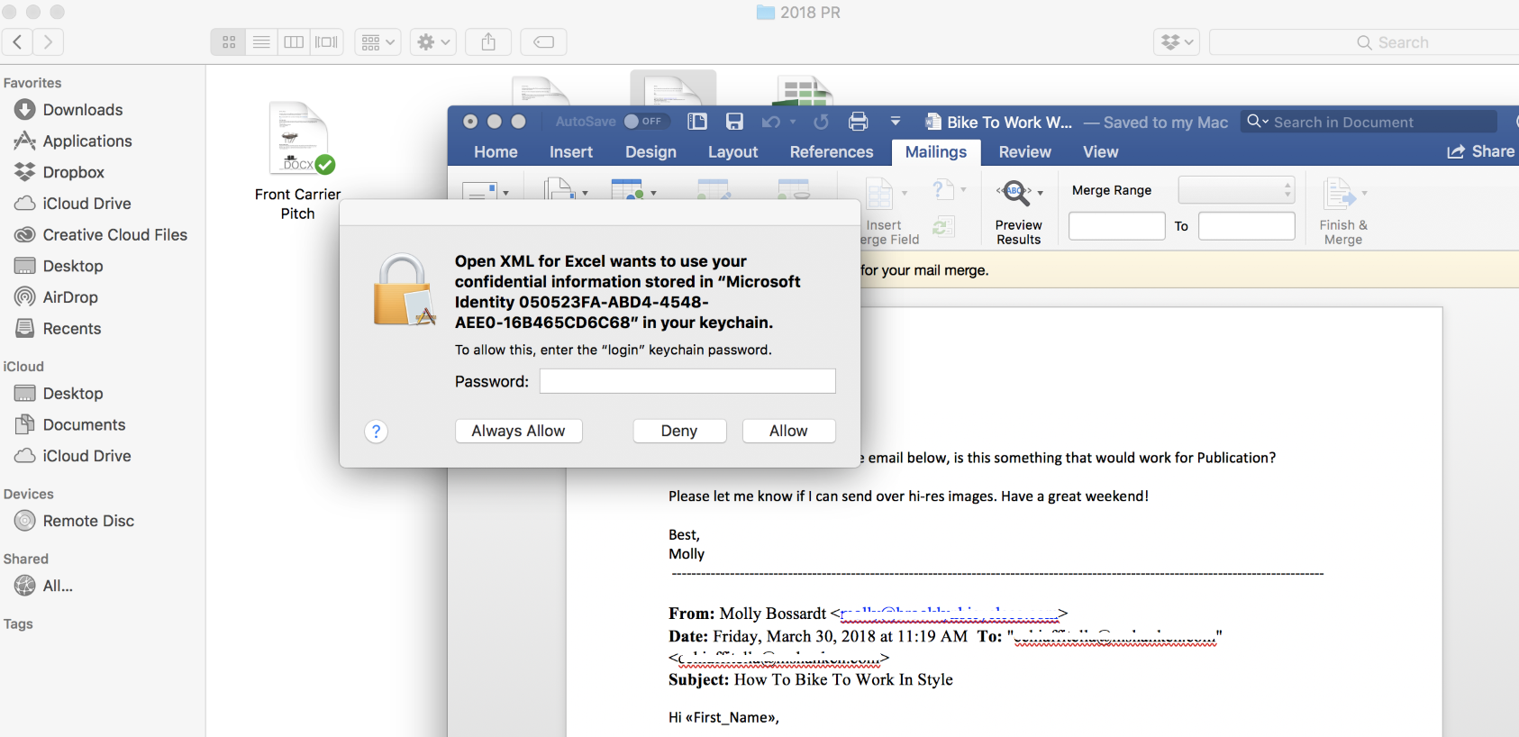Go forward in Finder window
The width and height of the screenshot is (1519, 737).
tap(49, 41)
